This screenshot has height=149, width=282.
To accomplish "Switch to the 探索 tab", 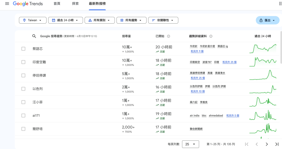I will [75, 4].
